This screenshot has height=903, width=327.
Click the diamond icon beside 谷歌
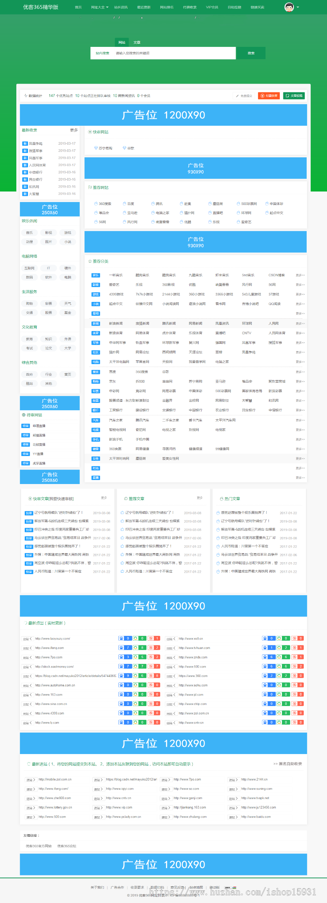click(x=124, y=148)
